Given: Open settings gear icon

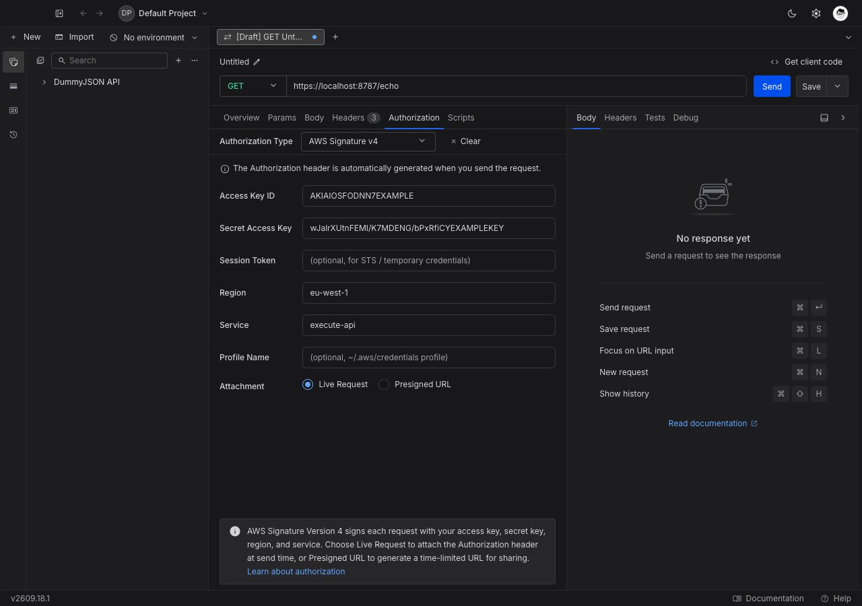Looking at the screenshot, I should tap(816, 13).
